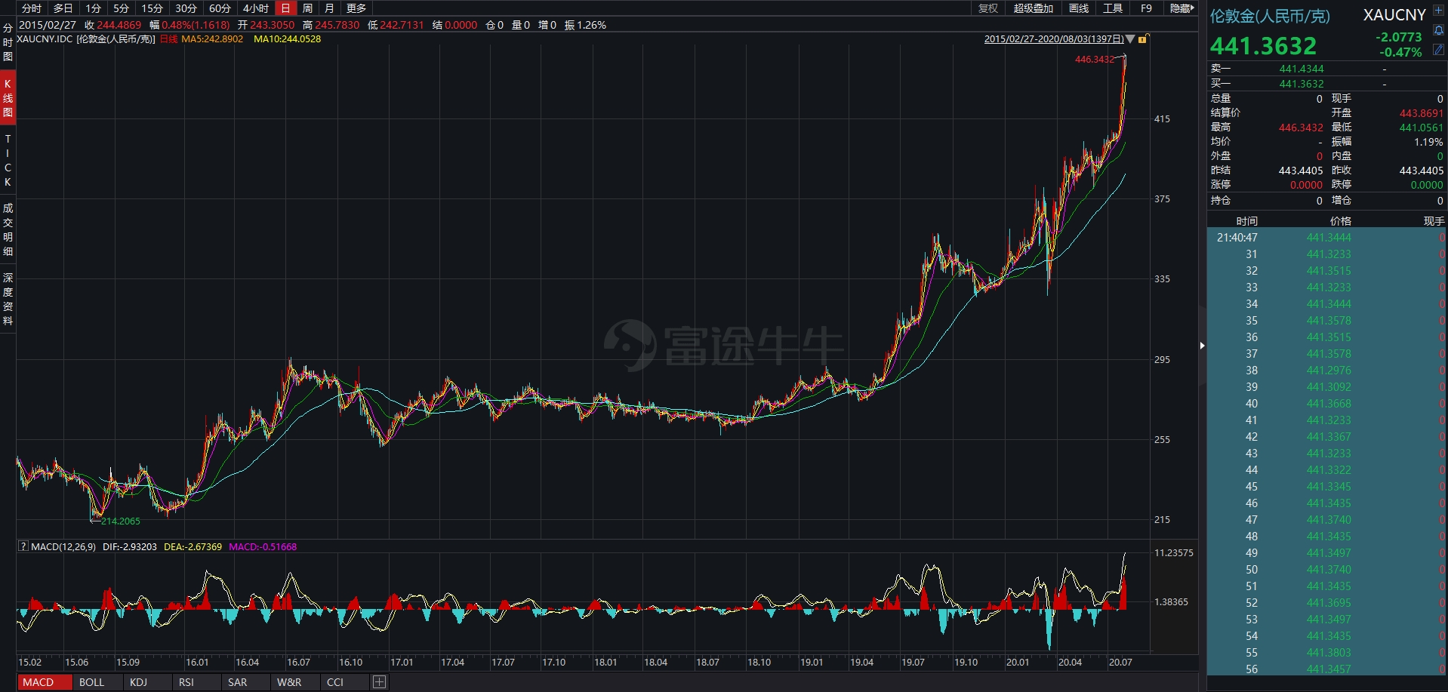Toggle the date range padlock icon
Image resolution: width=1448 pixels, height=692 pixels.
[1143, 39]
